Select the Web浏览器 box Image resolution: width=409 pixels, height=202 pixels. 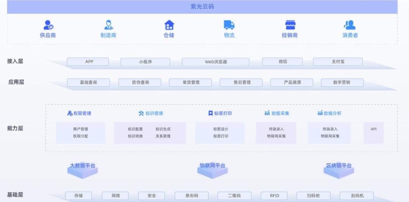215,62
